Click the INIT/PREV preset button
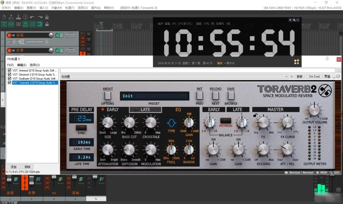The height and width of the screenshot is (204, 343). pos(199,96)
